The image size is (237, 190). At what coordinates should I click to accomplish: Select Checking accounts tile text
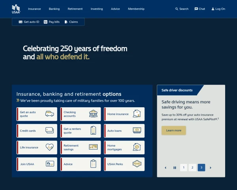click(70, 114)
